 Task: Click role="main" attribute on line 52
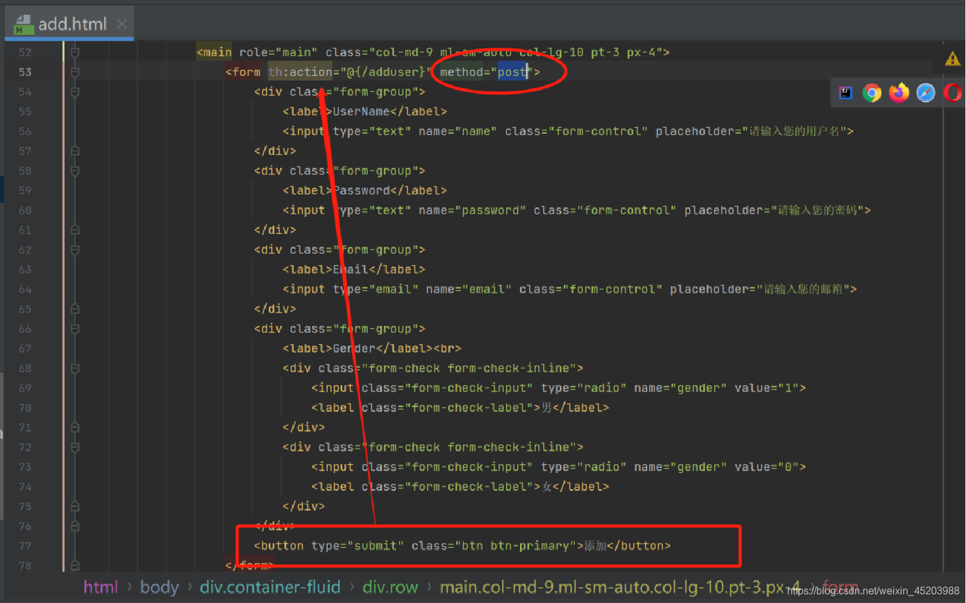[x=278, y=53]
